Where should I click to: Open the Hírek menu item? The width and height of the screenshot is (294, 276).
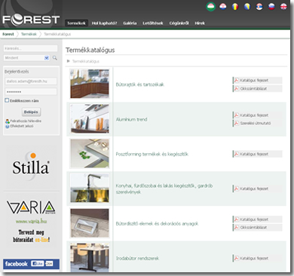[x=200, y=23]
